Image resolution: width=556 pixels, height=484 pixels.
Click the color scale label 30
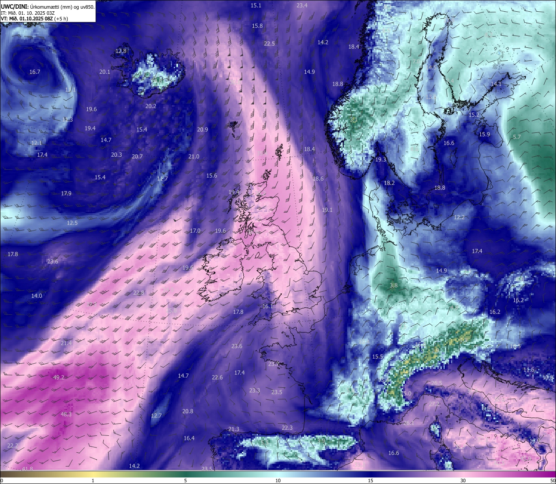(463, 481)
